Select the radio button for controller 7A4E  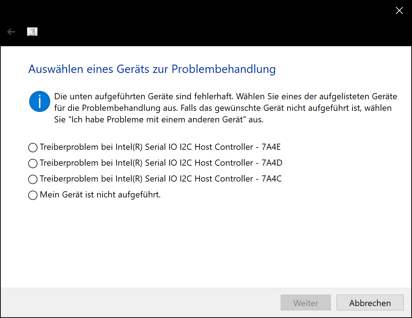pyautogui.click(x=33, y=147)
